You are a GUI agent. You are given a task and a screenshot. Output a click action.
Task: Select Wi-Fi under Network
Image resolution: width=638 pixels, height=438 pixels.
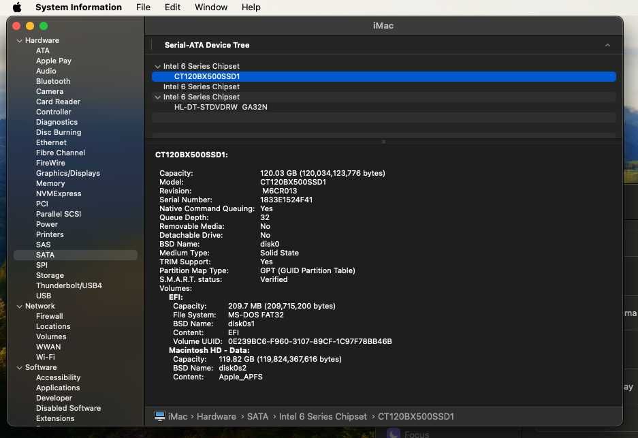coord(45,357)
